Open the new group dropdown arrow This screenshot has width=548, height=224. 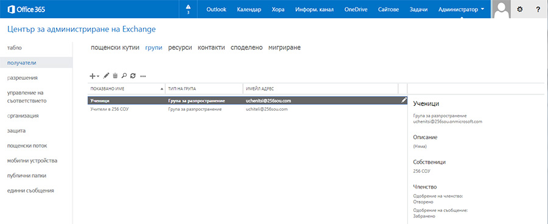point(98,76)
